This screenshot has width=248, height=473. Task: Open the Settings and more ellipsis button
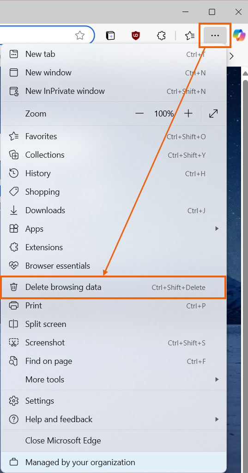click(215, 36)
